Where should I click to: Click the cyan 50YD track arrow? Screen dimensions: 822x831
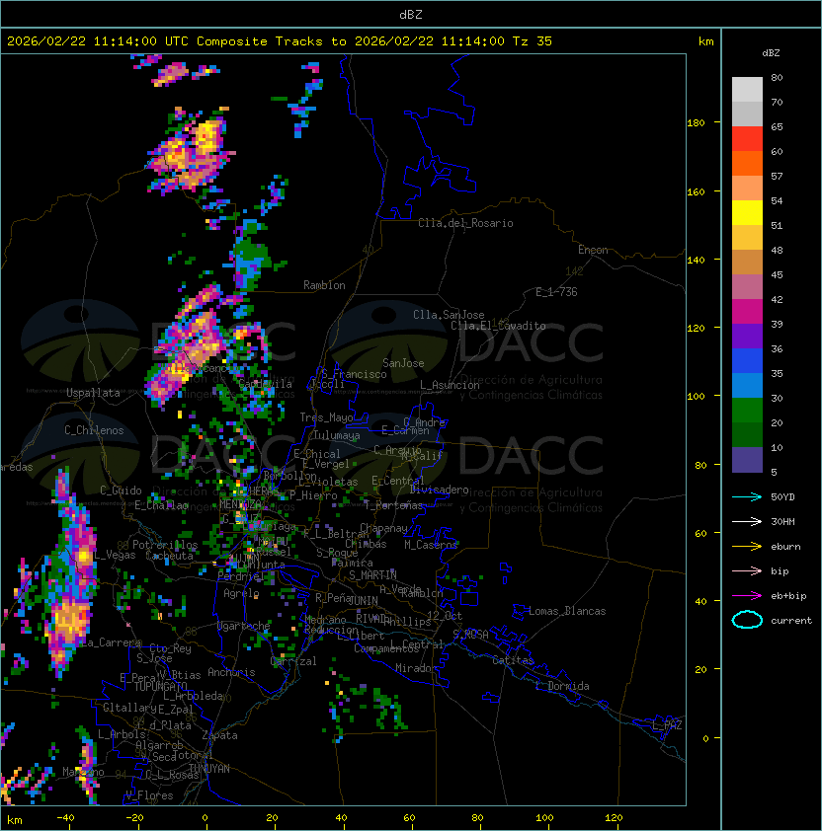coord(747,496)
